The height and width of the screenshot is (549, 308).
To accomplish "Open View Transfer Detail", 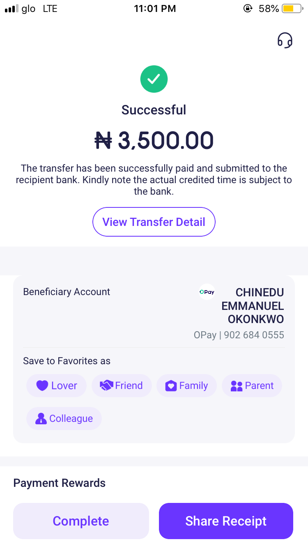I will (154, 222).
